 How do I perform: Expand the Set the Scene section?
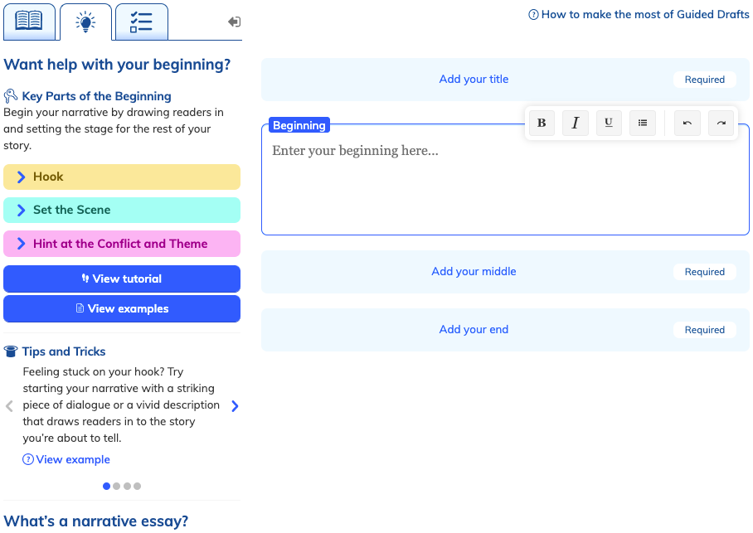(x=122, y=210)
